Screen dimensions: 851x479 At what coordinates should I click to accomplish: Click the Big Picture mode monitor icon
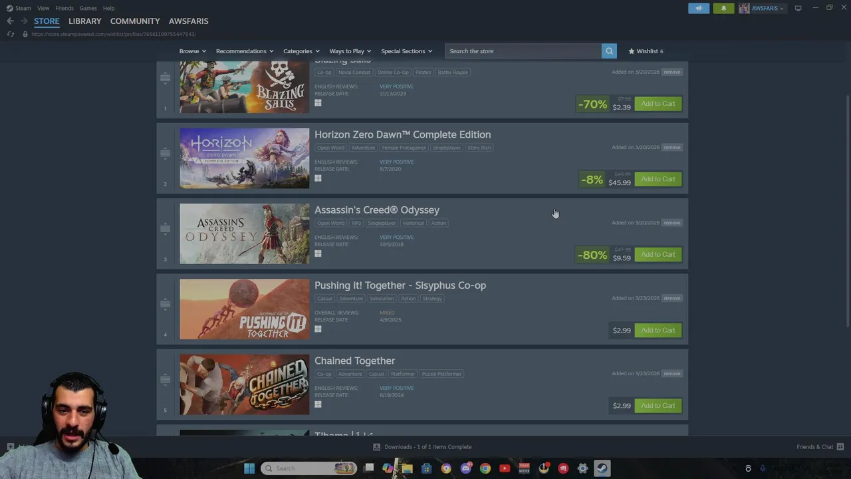pos(798,8)
